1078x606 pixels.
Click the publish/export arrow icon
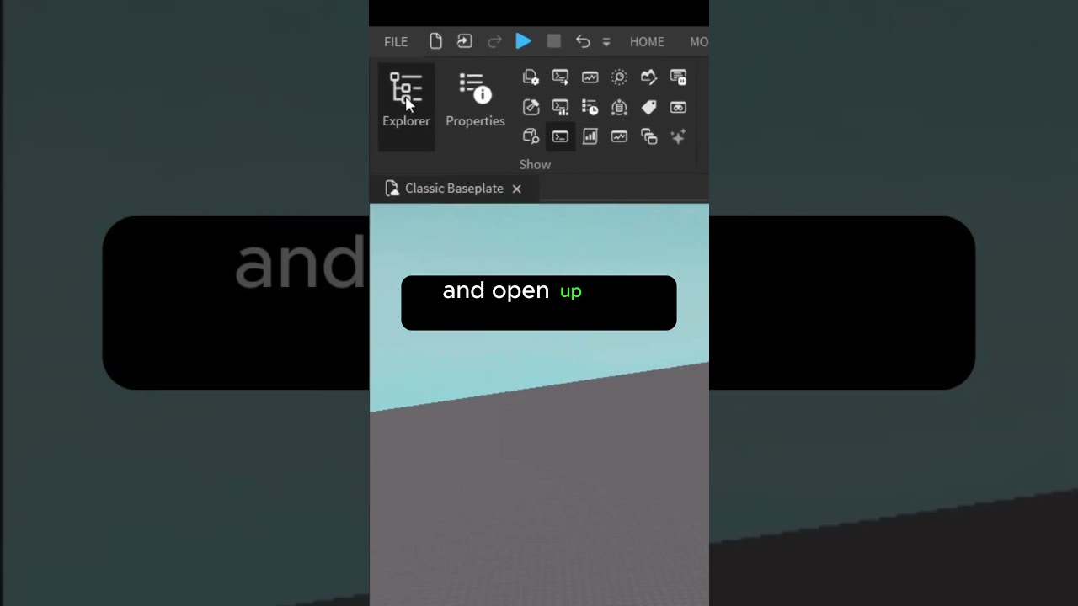click(x=465, y=41)
